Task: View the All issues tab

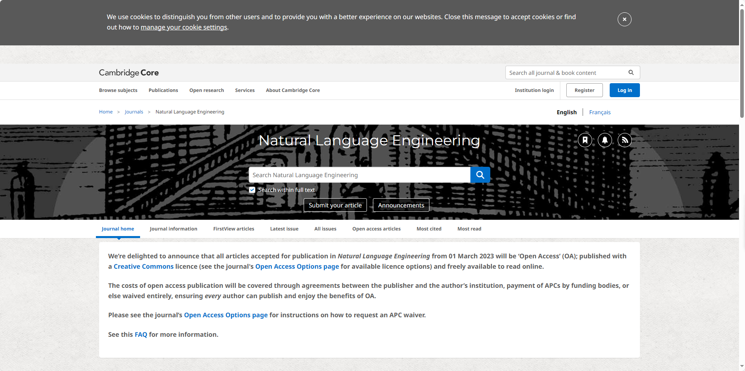Action: pos(325,229)
